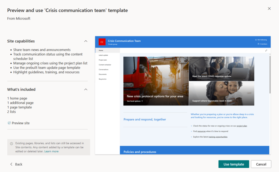
Task: Click Highlight guidelines, training, and resources bullet
Action: [x=46, y=72]
